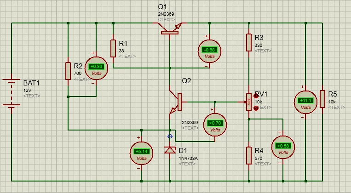Select resistor R5 body
This screenshot has height=193, width=351.
click(x=322, y=99)
